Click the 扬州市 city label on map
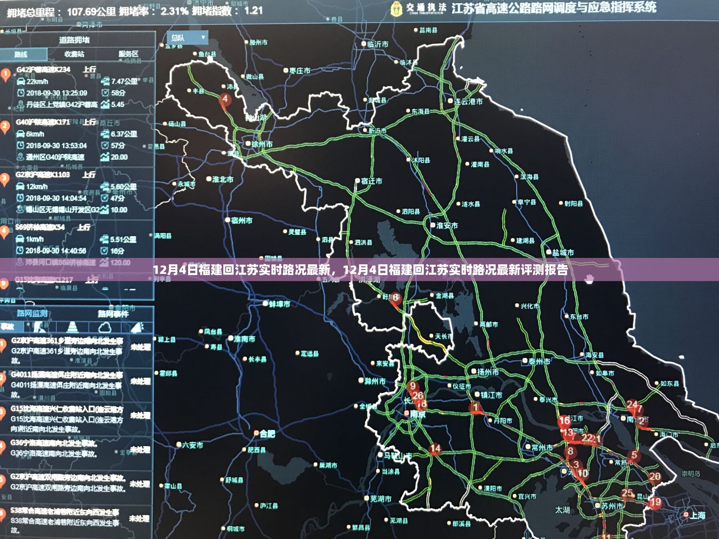 pos(488,372)
